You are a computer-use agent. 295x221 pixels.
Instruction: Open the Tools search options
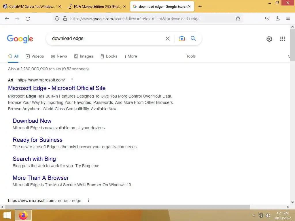(x=191, y=56)
